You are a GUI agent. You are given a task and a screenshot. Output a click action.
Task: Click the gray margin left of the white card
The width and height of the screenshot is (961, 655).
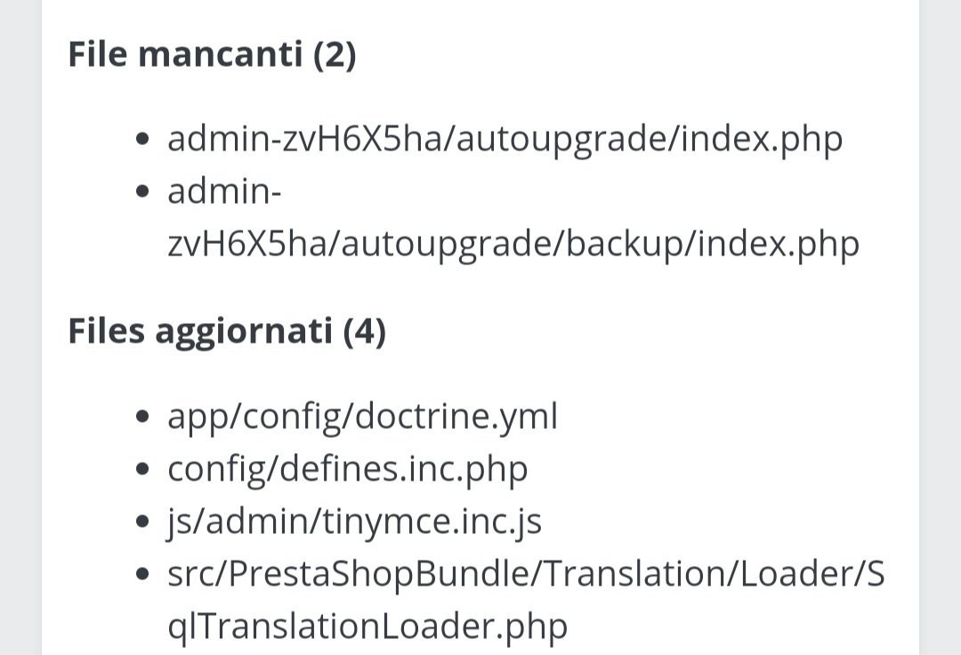(20, 327)
